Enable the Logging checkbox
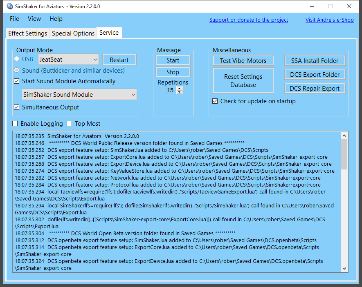 click(15, 124)
